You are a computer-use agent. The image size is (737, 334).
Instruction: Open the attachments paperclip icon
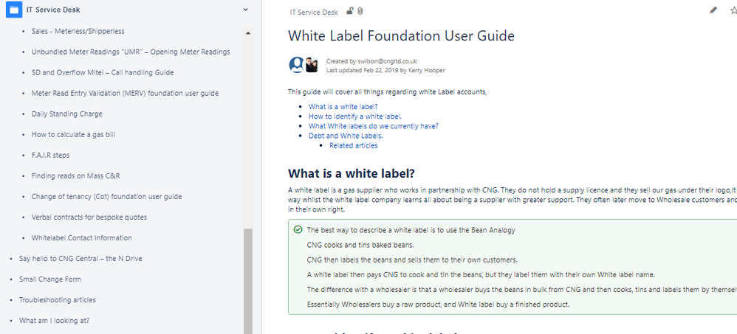[x=360, y=11]
